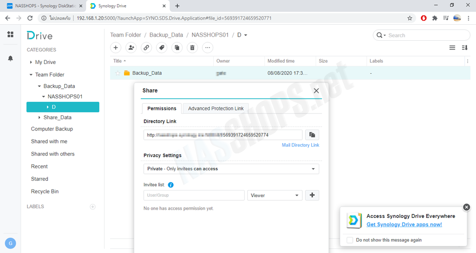Sort by Title column header
Viewport: 476px width, 253px height.
(x=161, y=61)
